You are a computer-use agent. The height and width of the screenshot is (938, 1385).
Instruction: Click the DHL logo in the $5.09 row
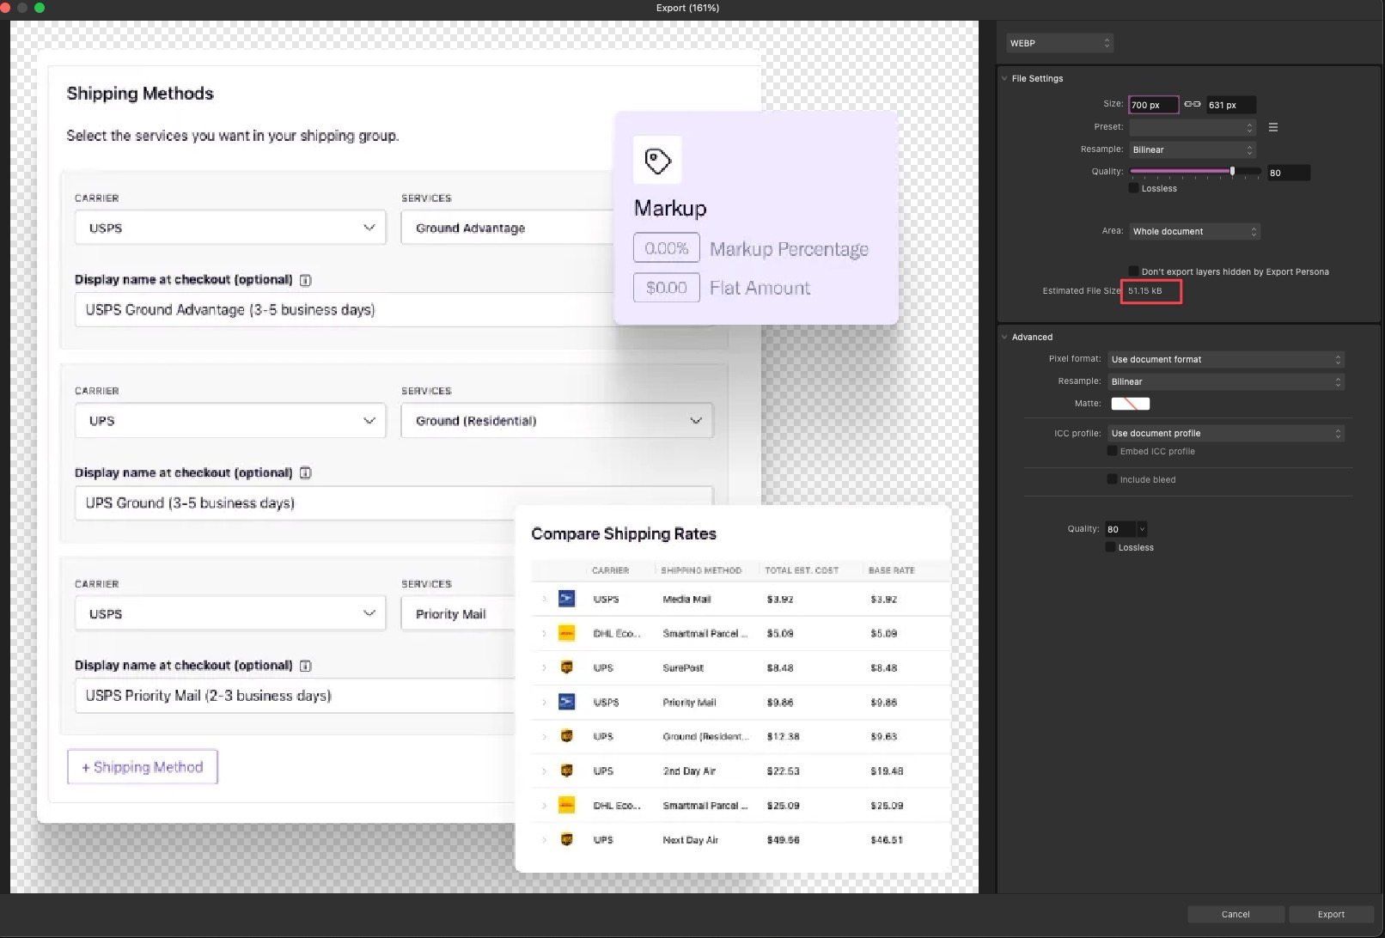(566, 633)
